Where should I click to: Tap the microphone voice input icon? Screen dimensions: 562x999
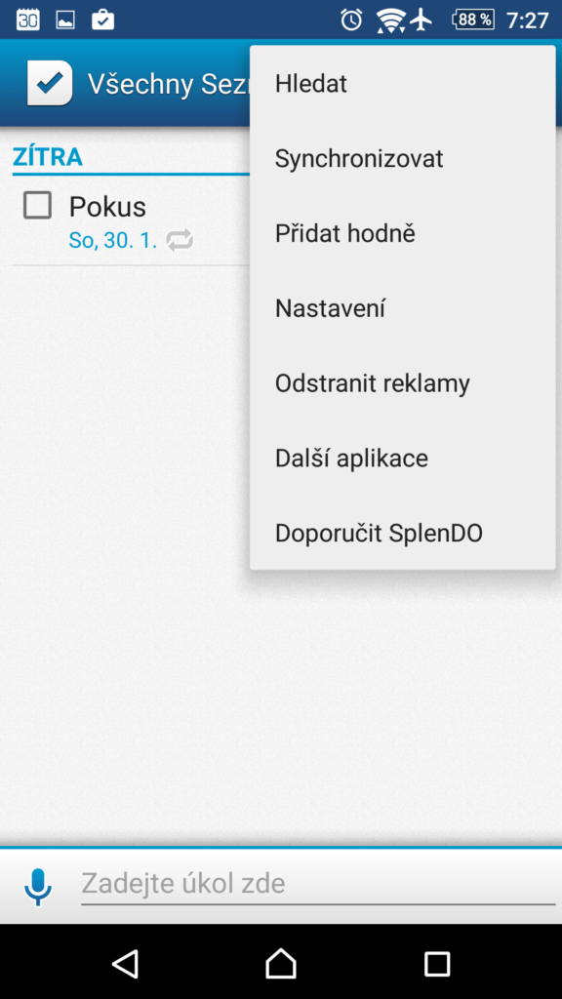38,886
